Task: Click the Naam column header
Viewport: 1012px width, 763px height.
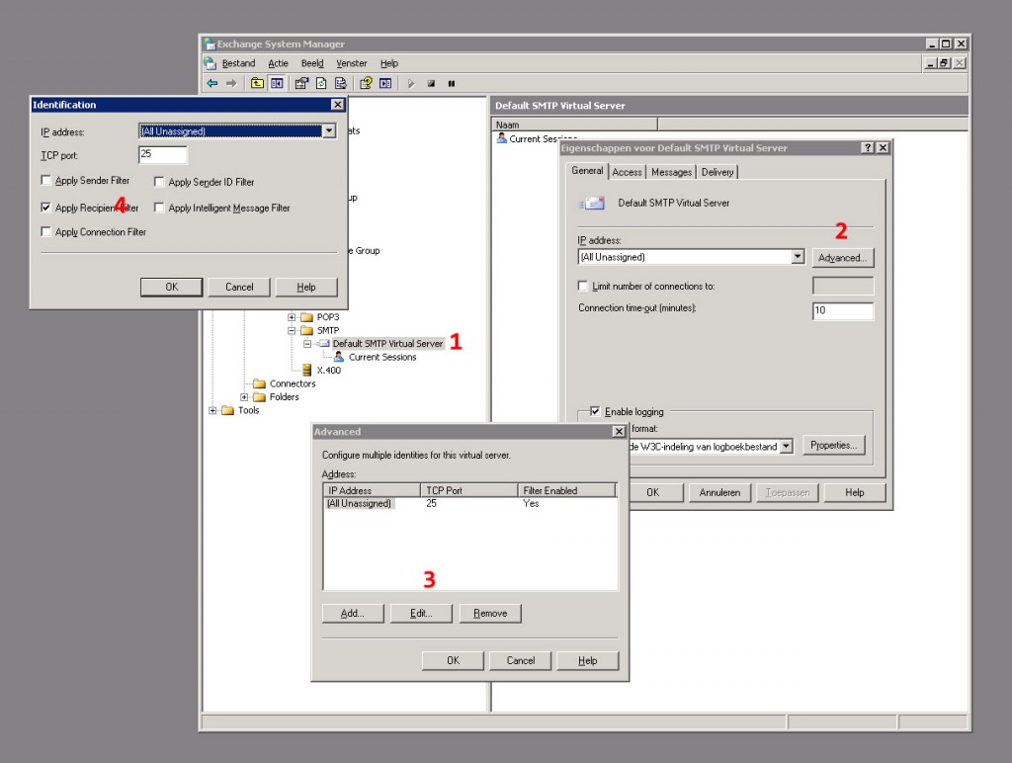Action: click(x=575, y=125)
